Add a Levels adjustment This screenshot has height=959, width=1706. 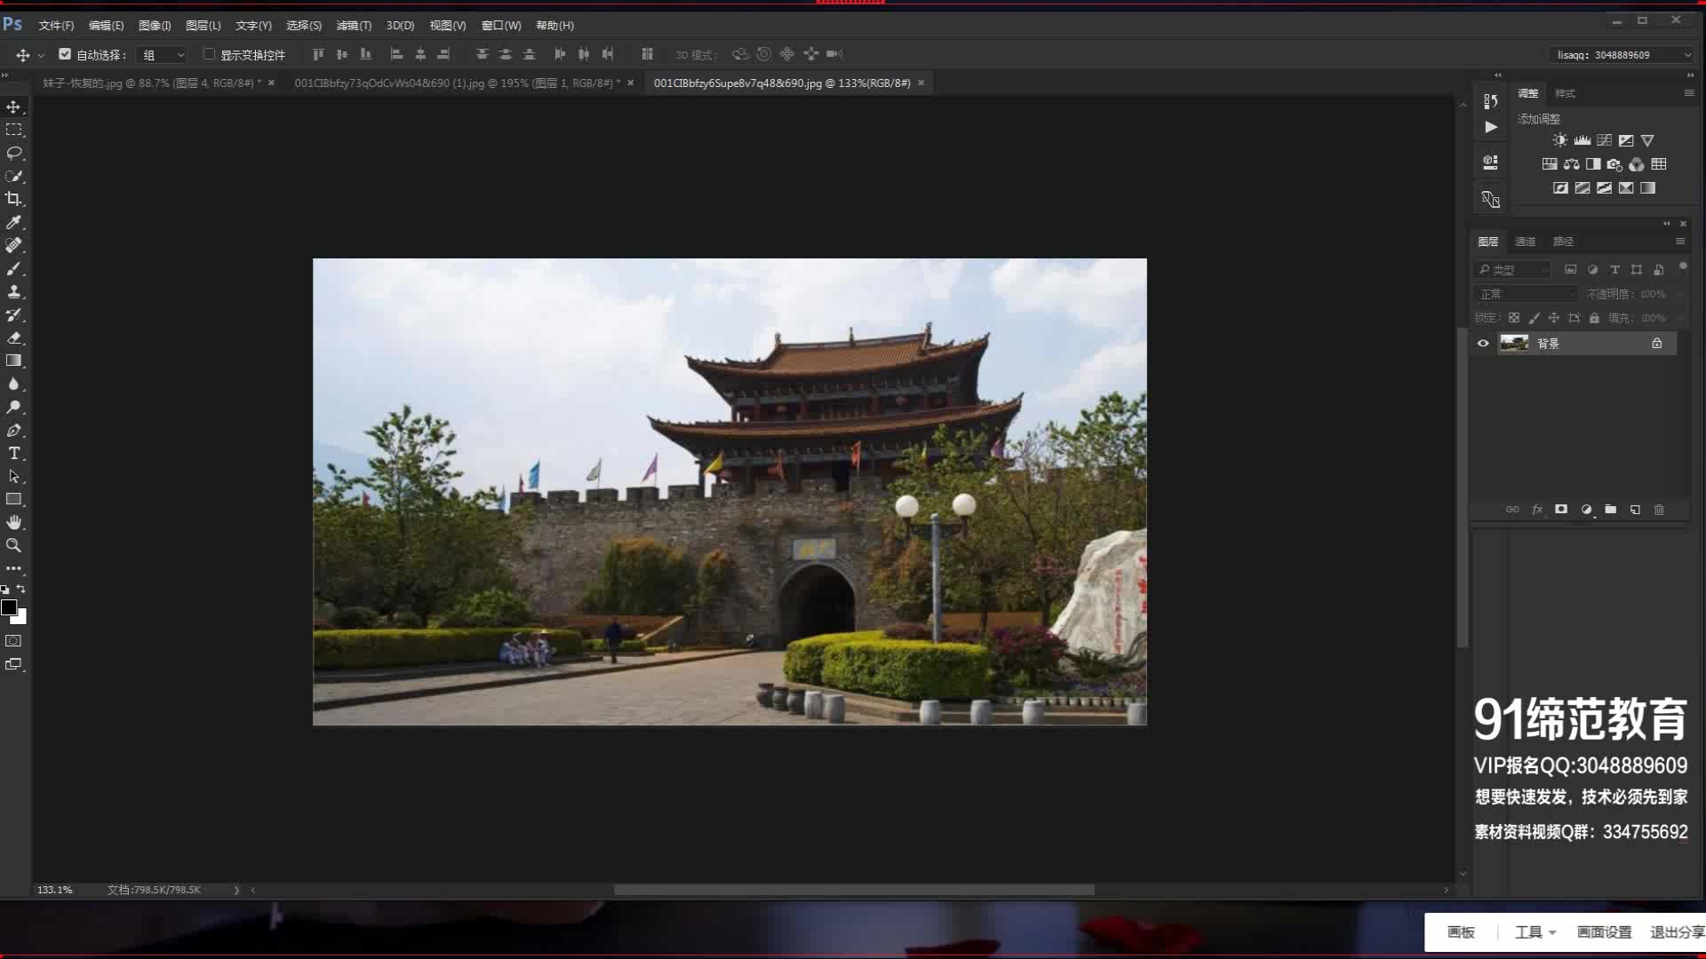1582,140
